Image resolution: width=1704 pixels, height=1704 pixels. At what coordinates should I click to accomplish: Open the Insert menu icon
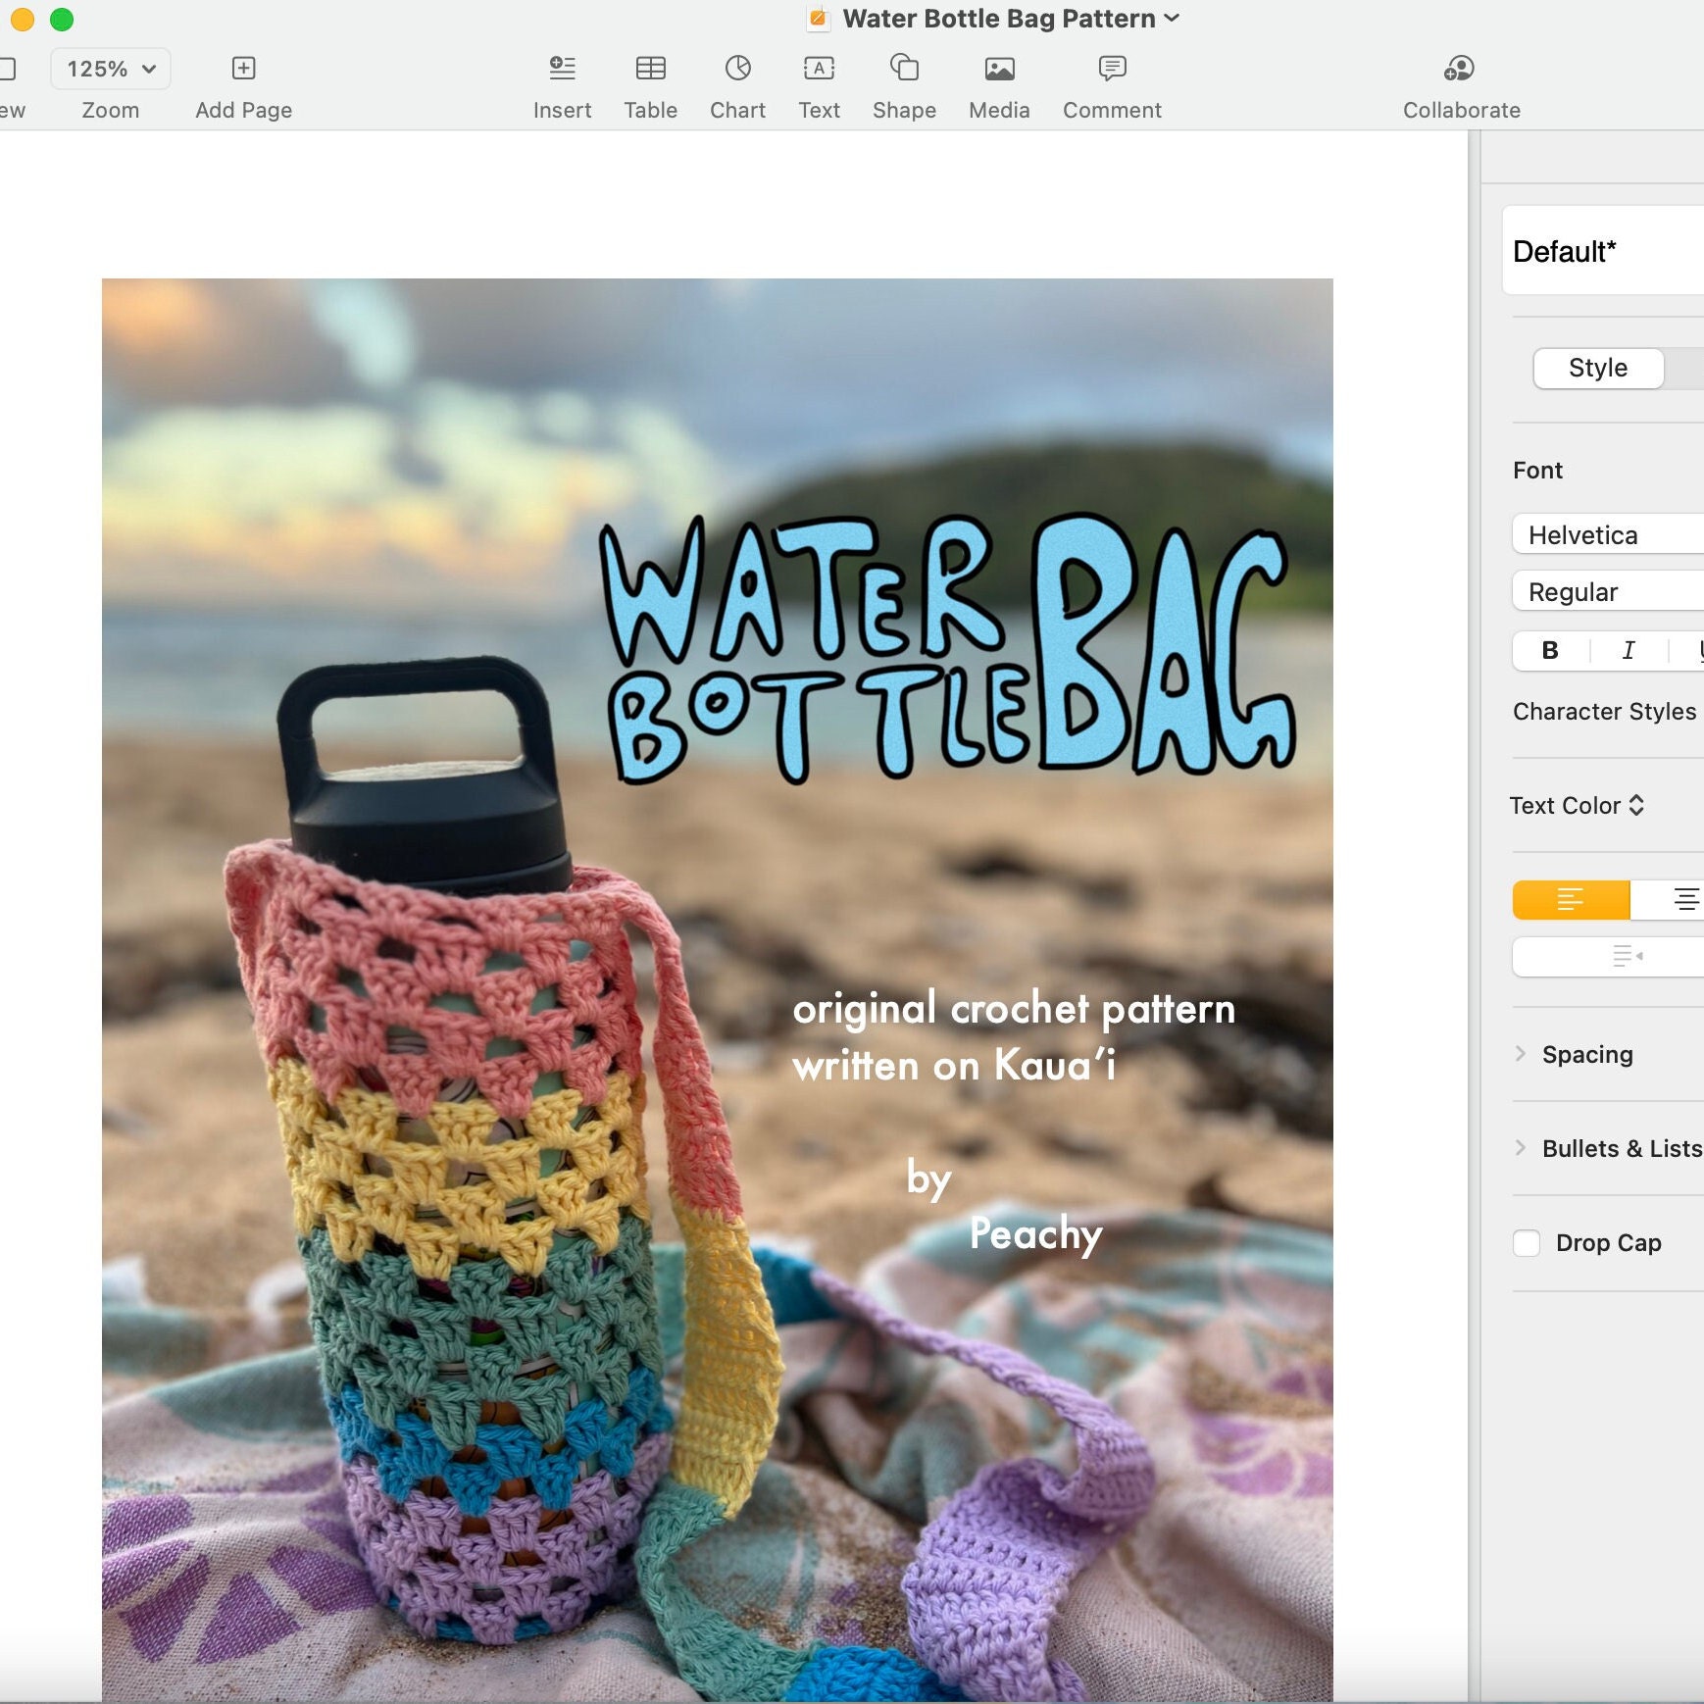[x=562, y=68]
